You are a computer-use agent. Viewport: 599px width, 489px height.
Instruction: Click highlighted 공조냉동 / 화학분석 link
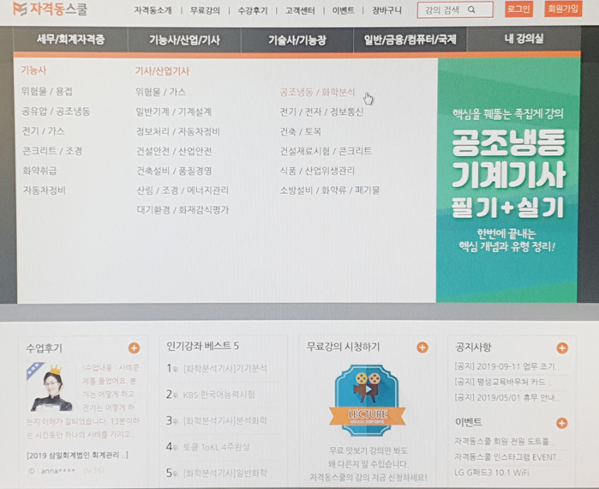coord(317,92)
